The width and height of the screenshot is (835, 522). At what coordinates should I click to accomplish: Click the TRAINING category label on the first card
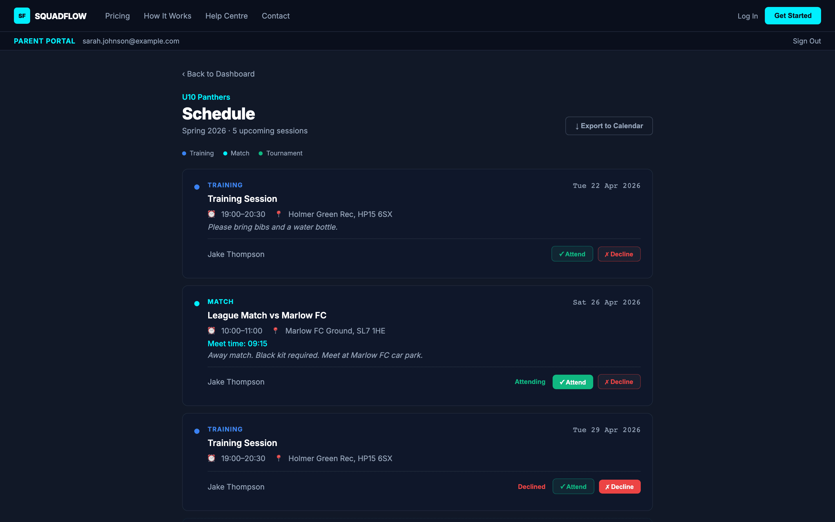[225, 185]
